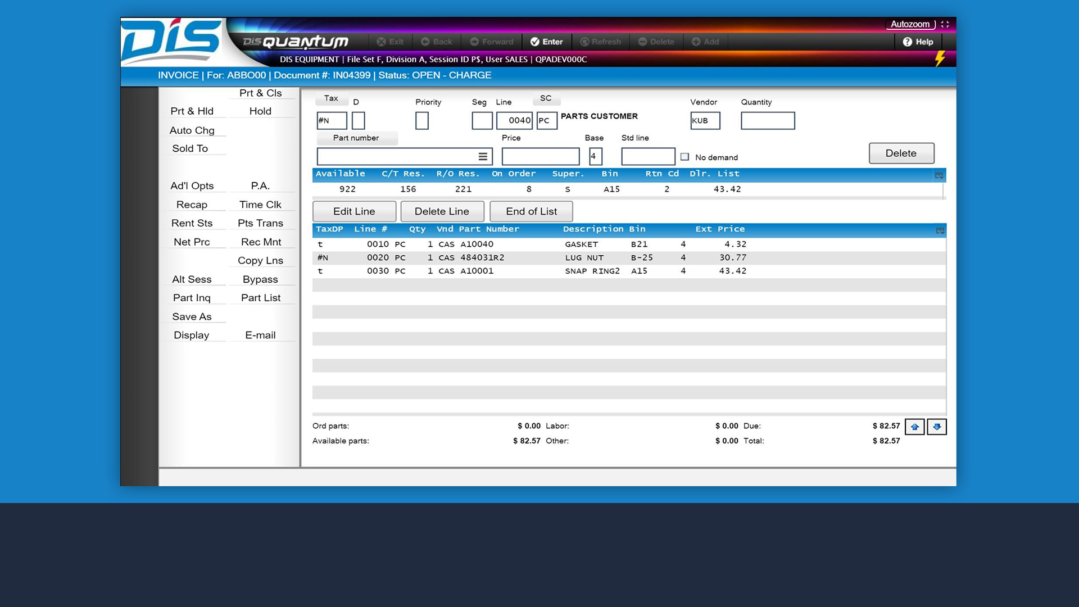Click the Exit toolbar button
Screen dimensions: 1079x607
(390, 42)
